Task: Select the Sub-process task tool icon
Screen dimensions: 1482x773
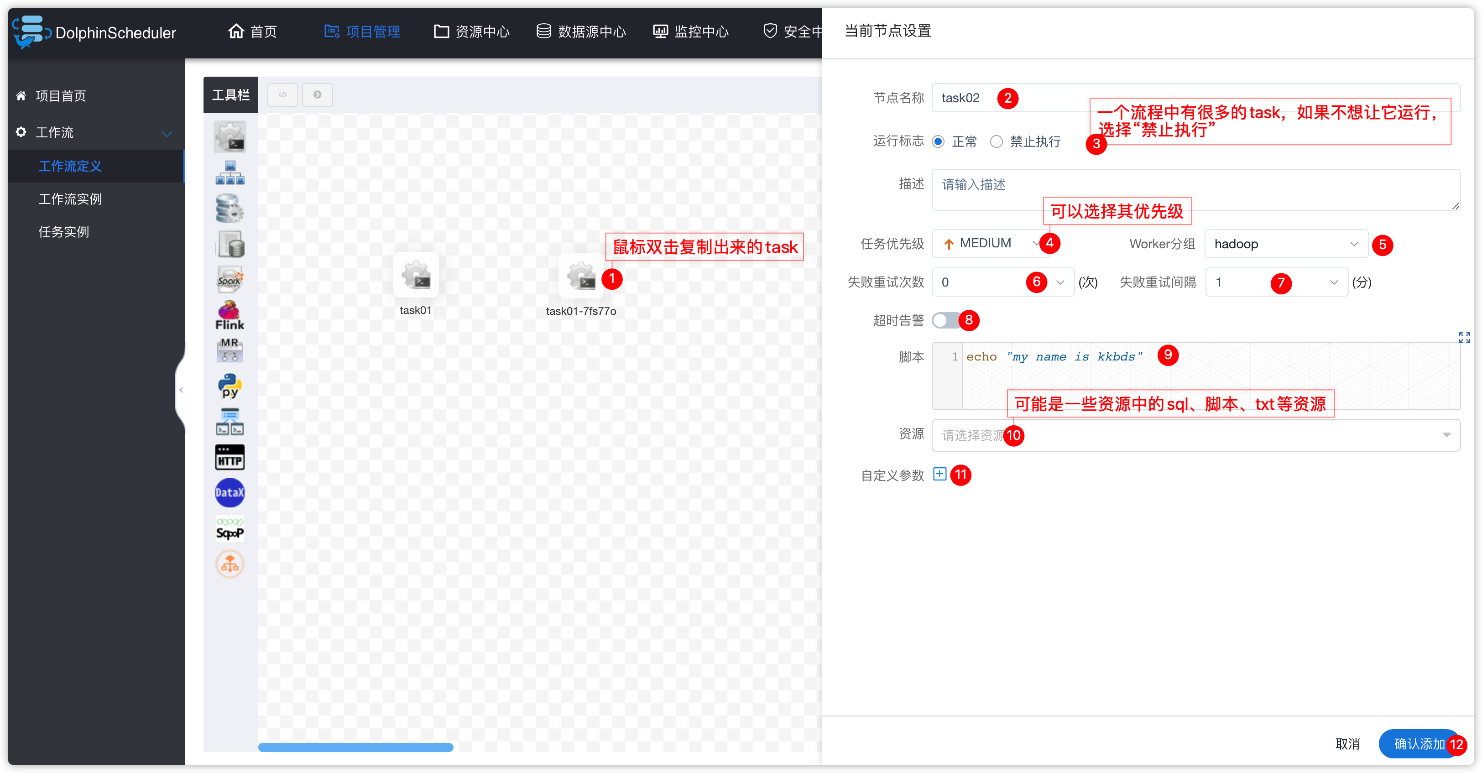Action: (x=230, y=172)
